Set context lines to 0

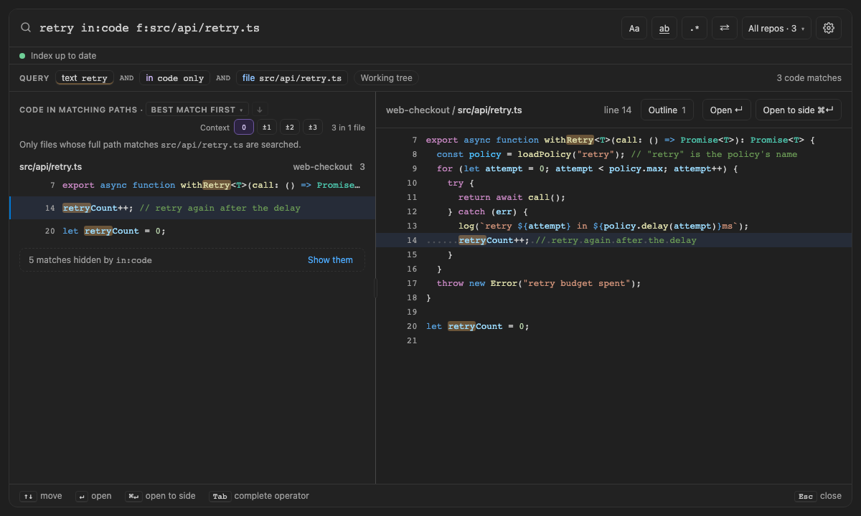pyautogui.click(x=244, y=128)
